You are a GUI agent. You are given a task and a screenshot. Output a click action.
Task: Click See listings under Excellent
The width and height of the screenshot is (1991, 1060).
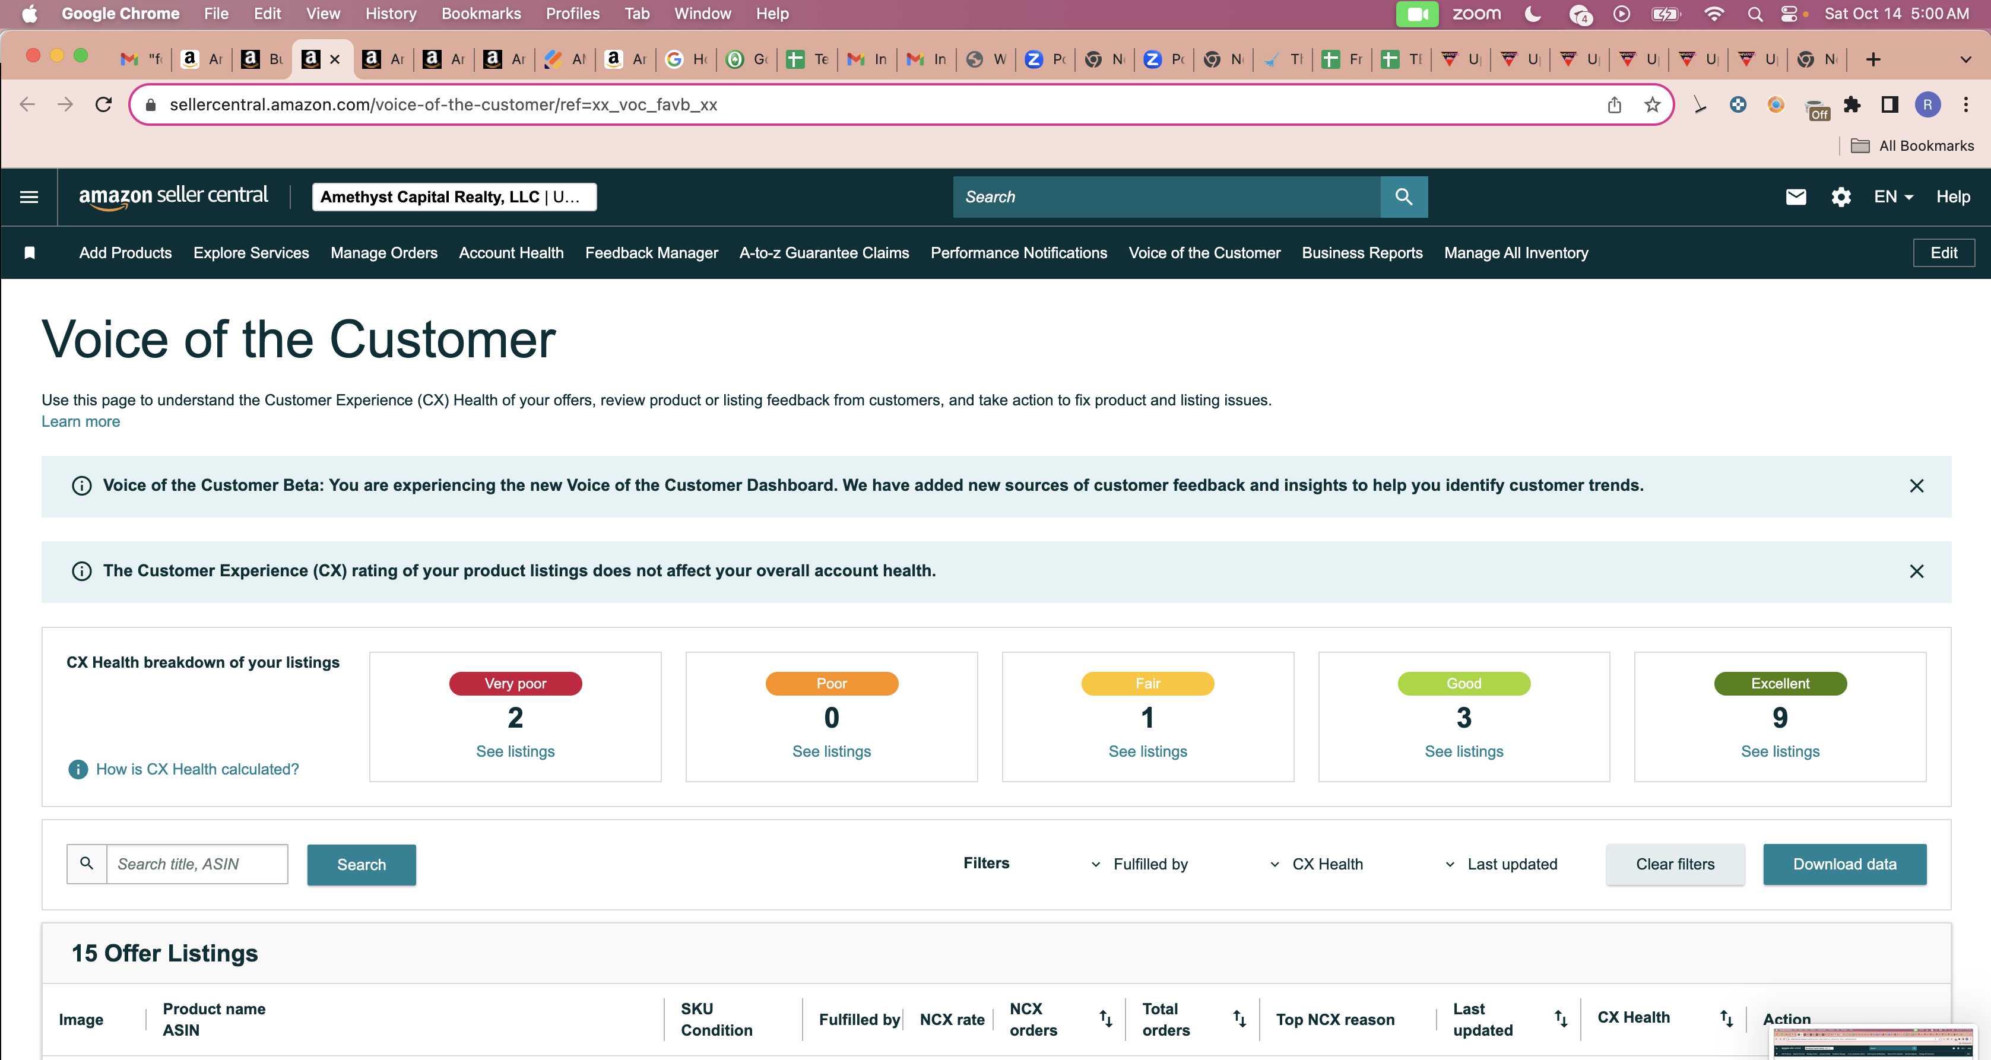[x=1780, y=752]
